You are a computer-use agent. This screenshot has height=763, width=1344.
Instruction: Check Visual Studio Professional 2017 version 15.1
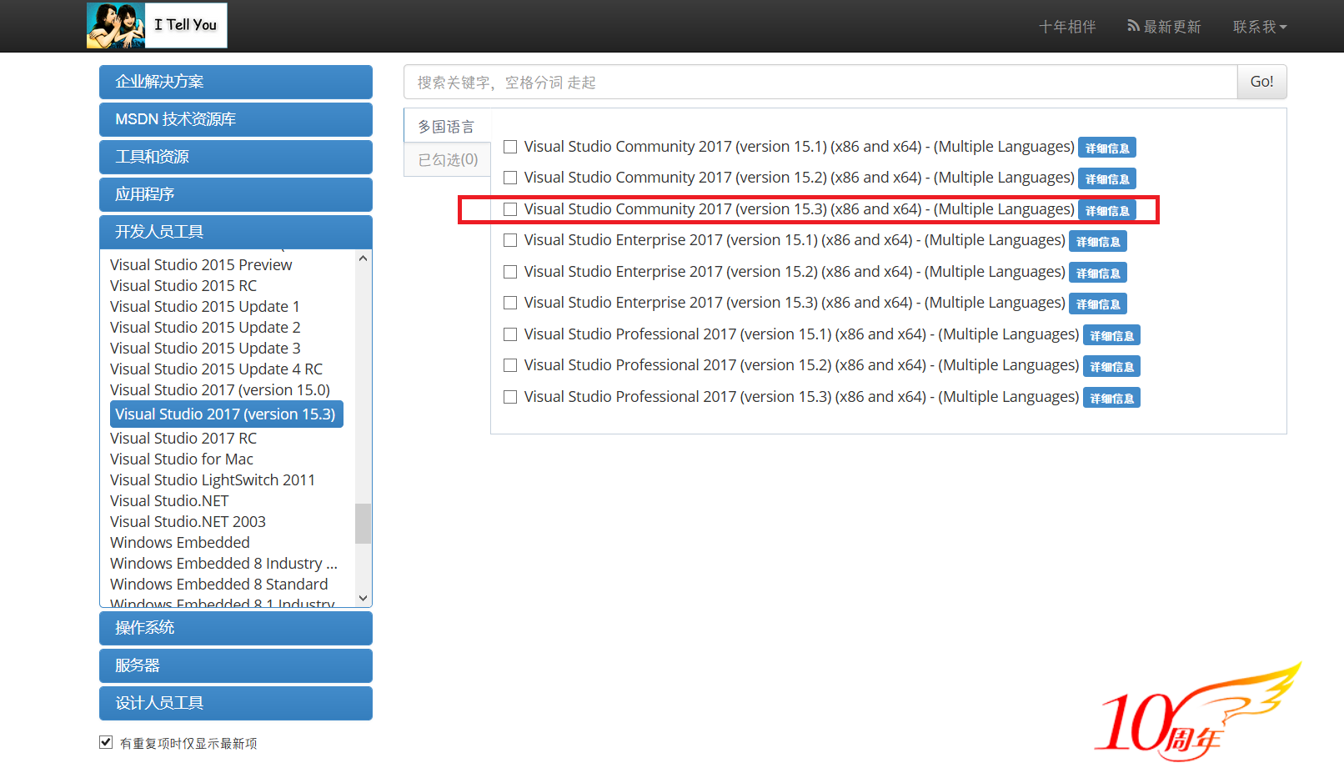coord(510,334)
